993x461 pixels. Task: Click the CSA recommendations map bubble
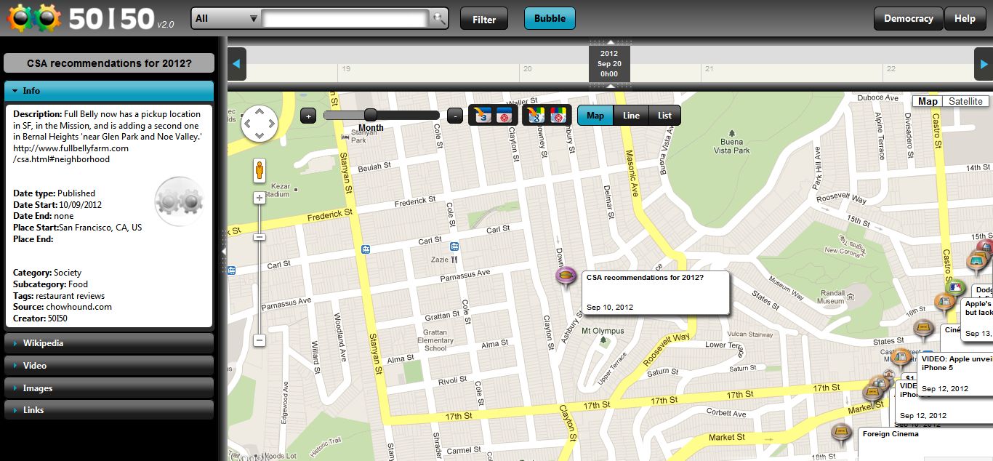coord(656,292)
